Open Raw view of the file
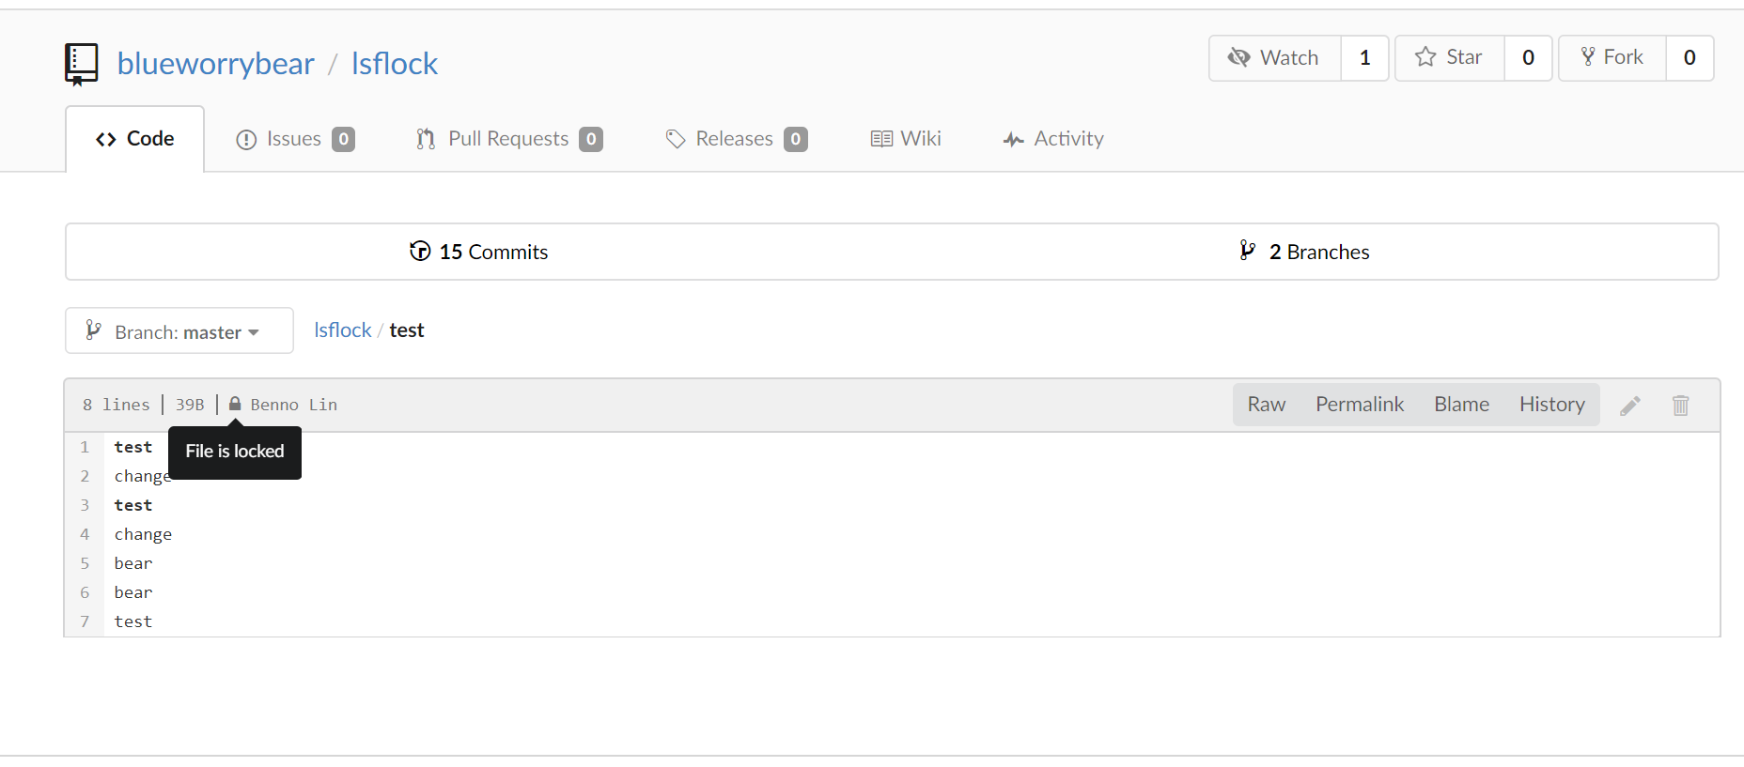 point(1266,405)
